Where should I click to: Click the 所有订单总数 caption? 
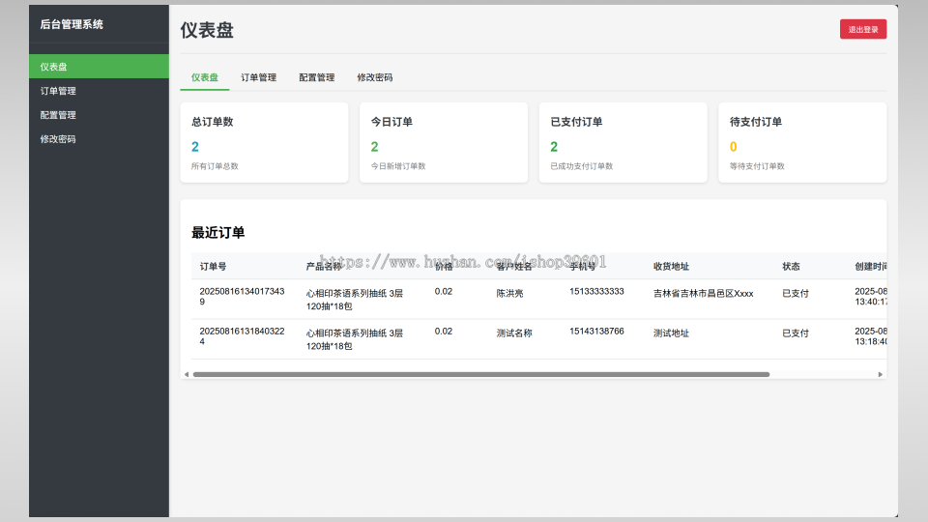[215, 166]
